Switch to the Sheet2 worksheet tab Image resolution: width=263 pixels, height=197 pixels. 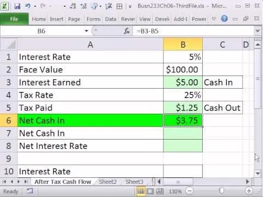[107, 182]
